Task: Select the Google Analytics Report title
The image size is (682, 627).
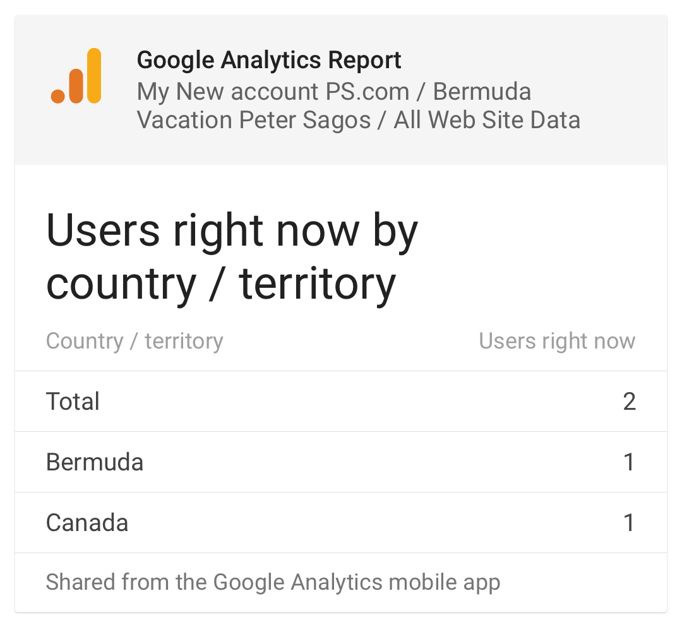Action: pos(269,60)
